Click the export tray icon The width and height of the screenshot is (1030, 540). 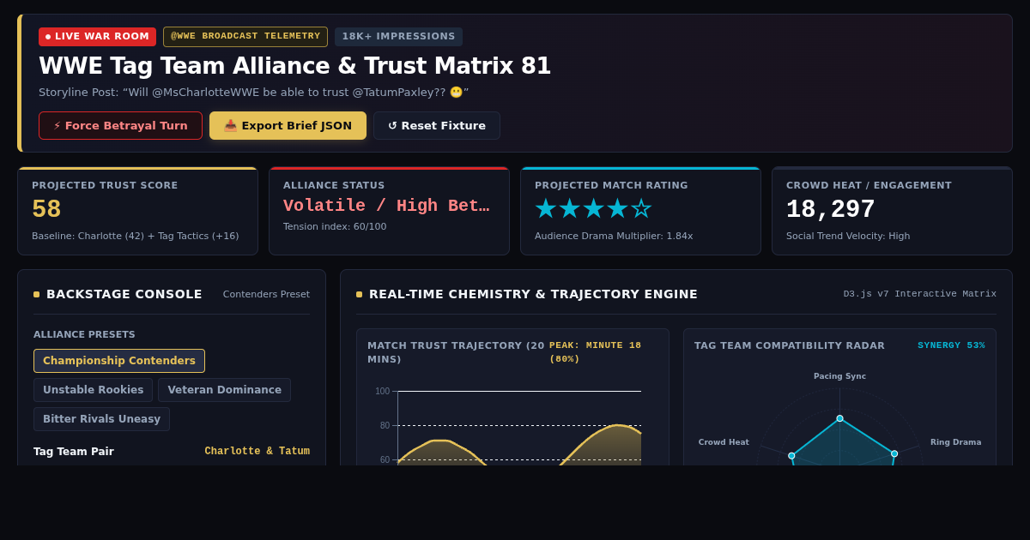pyautogui.click(x=230, y=125)
